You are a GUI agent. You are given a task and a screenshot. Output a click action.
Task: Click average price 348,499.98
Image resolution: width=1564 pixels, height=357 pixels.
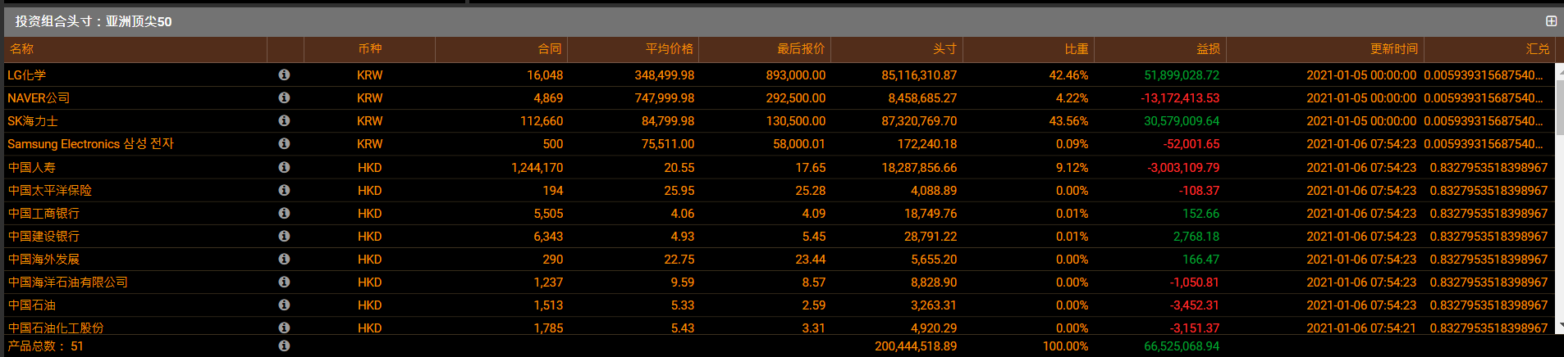tap(665, 75)
